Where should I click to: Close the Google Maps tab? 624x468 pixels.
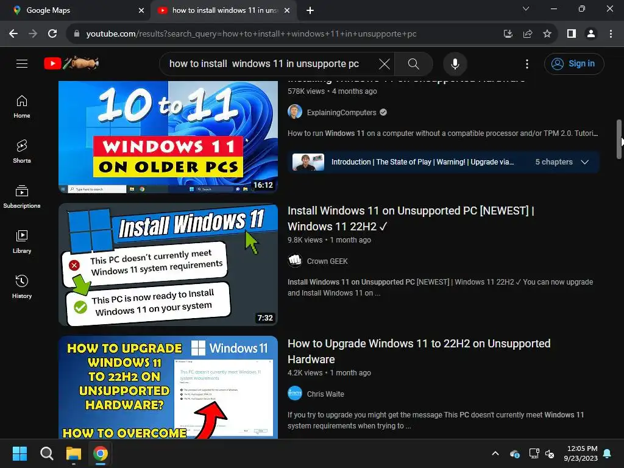(141, 10)
